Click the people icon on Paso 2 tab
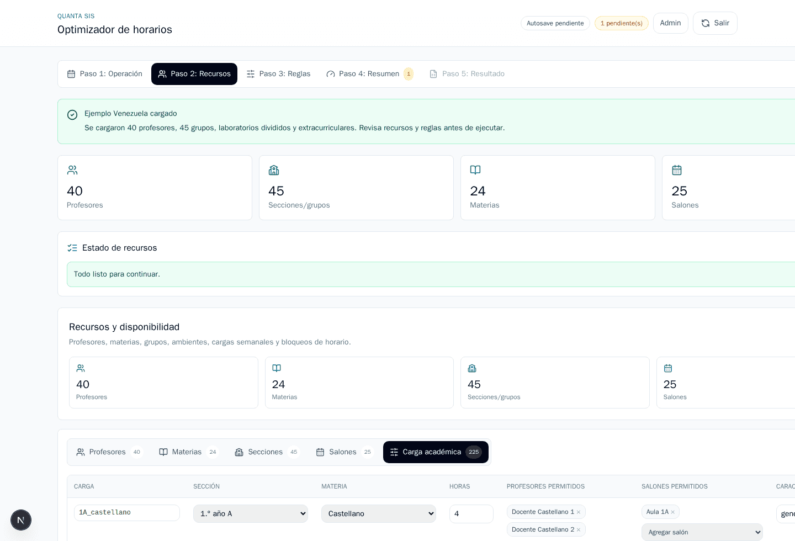795x541 pixels. pyautogui.click(x=162, y=74)
